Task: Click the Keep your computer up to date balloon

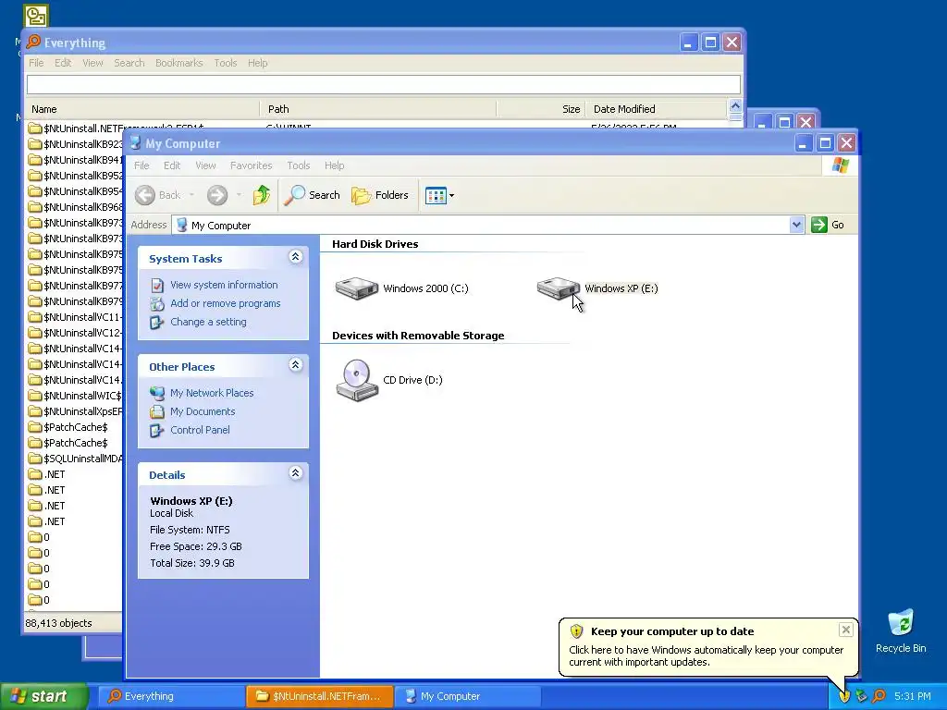Action: pyautogui.click(x=707, y=646)
